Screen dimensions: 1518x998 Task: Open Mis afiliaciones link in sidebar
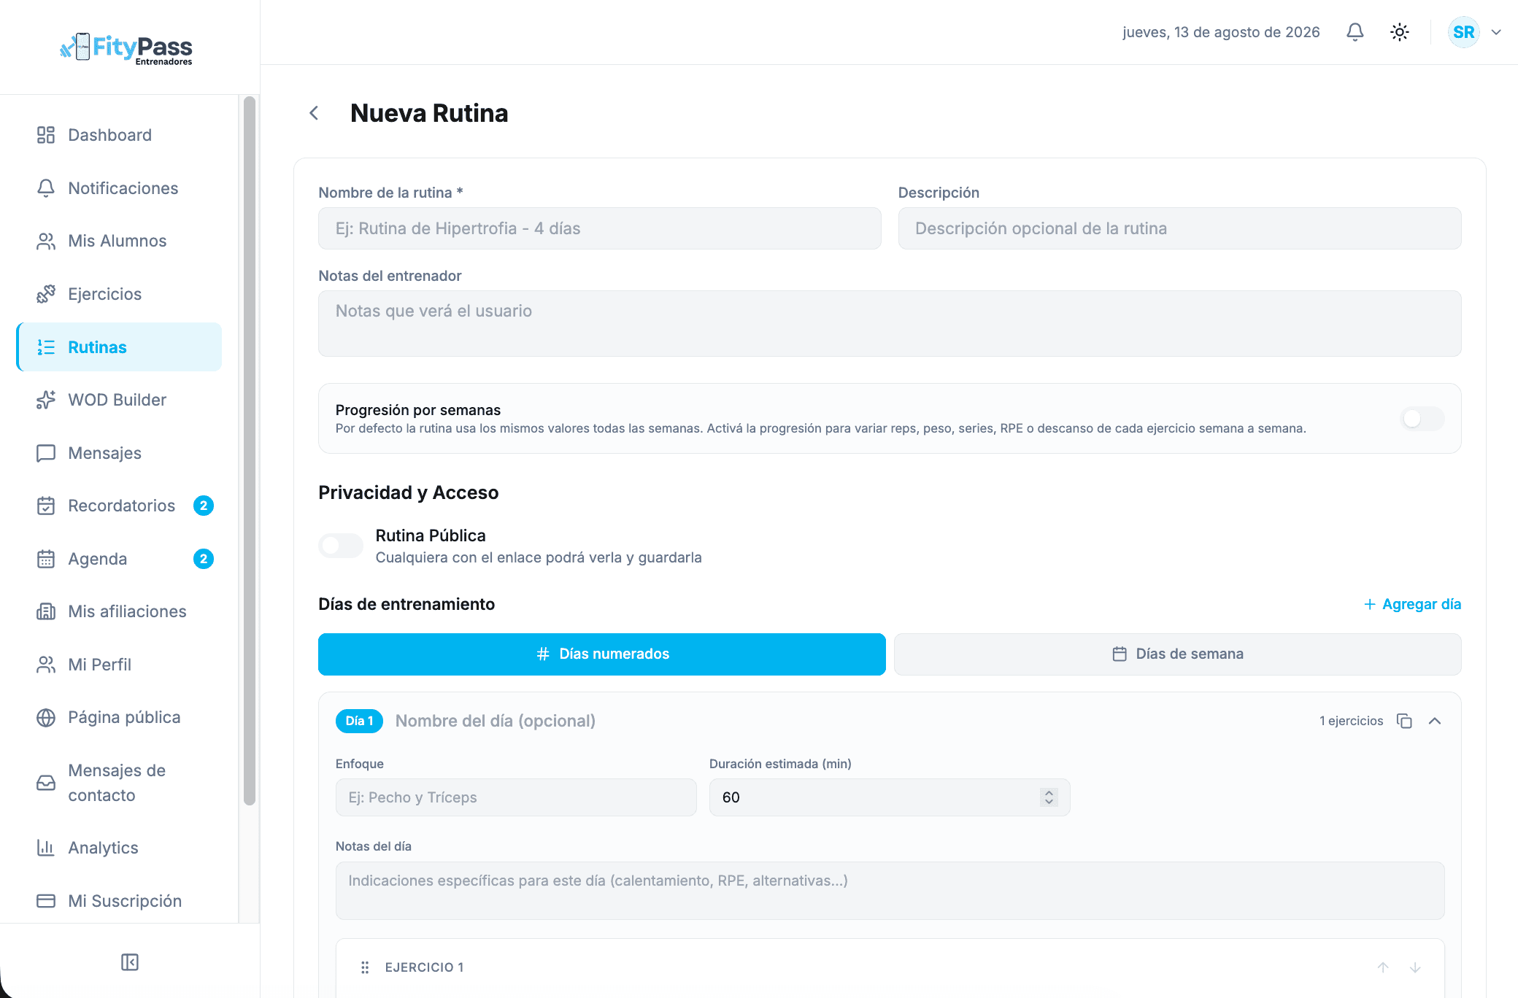coord(119,611)
